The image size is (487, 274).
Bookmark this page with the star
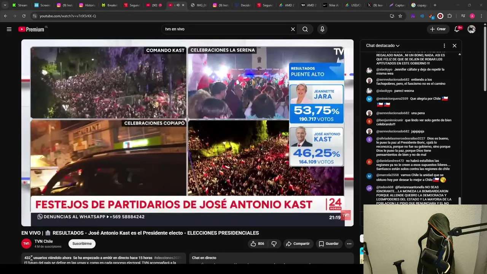pyautogui.click(x=400, y=16)
